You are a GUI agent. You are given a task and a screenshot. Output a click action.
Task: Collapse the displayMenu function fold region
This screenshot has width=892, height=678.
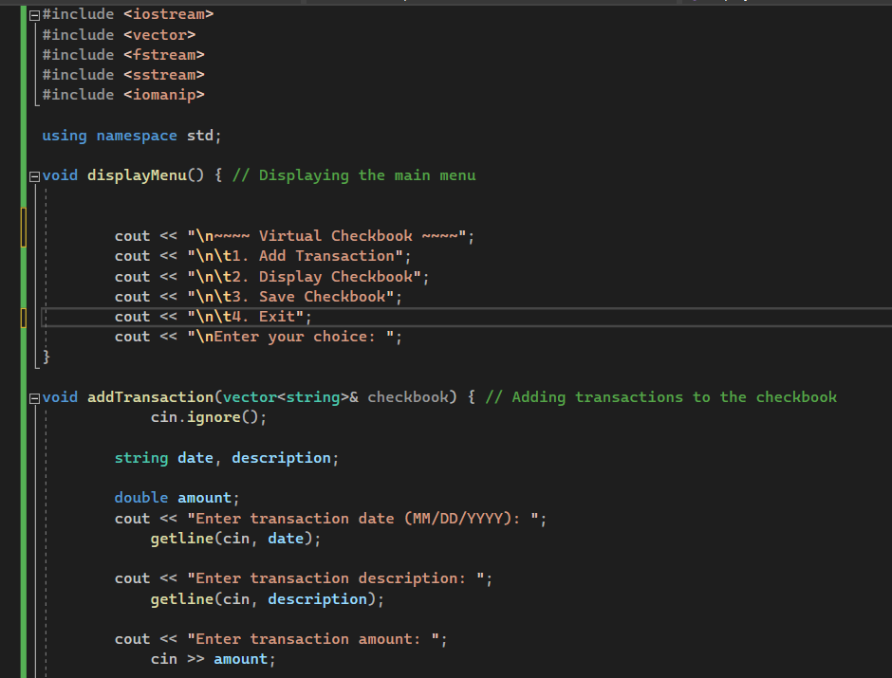32,174
